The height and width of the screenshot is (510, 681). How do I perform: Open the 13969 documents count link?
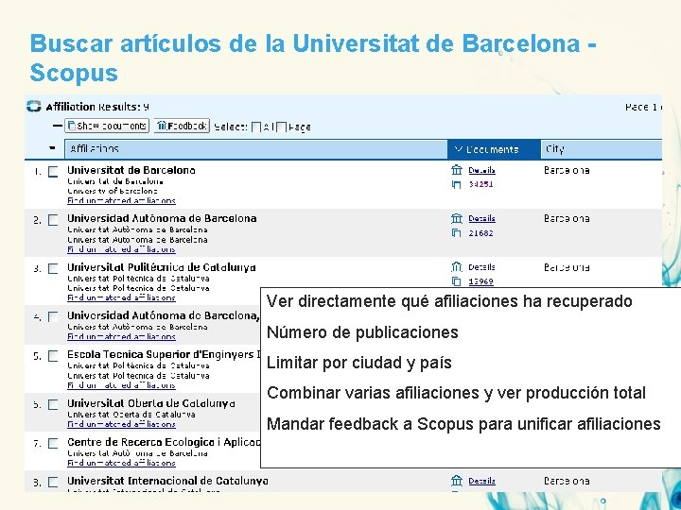click(x=480, y=281)
